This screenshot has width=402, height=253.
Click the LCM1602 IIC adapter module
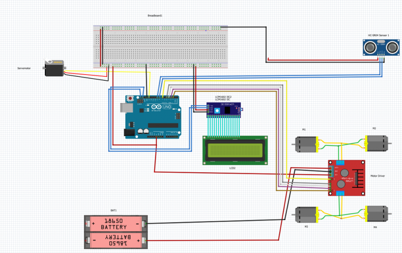[x=223, y=110]
